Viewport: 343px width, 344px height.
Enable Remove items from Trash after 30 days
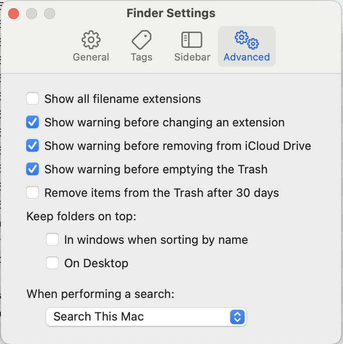click(x=32, y=193)
